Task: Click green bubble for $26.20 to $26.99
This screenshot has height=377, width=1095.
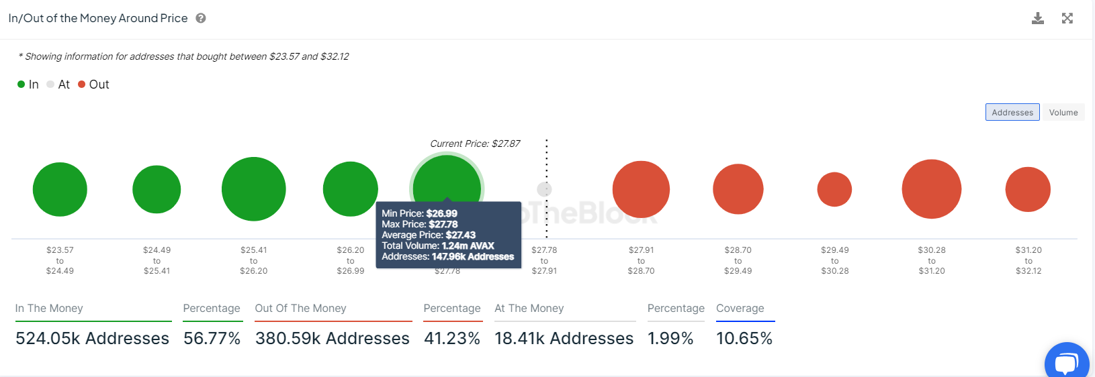Action: pos(351,189)
